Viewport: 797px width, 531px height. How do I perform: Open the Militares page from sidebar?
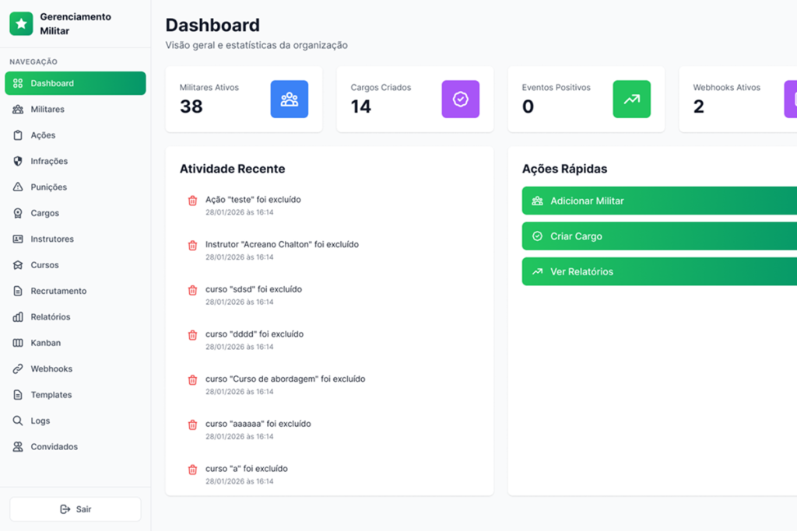point(47,110)
